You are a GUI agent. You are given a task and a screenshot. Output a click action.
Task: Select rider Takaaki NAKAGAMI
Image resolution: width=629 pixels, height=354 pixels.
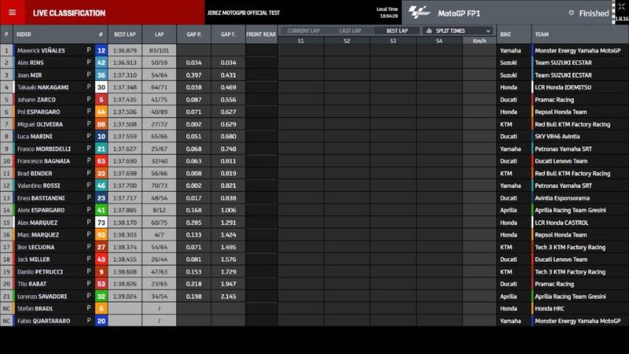[x=43, y=87]
